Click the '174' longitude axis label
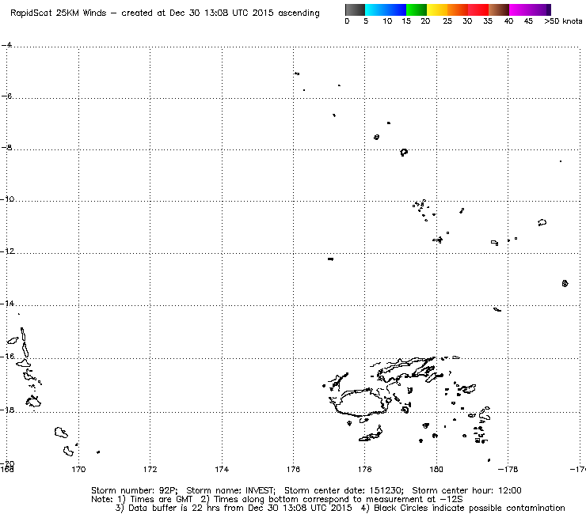This screenshot has height=514, width=586. (x=222, y=469)
